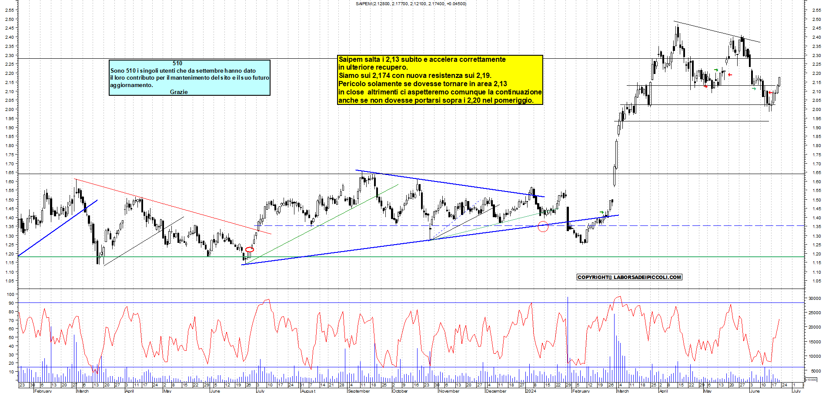Click the line "Pericolo solamente se dovesse tornare"
This screenshot has height=393, width=822.
click(x=423, y=84)
